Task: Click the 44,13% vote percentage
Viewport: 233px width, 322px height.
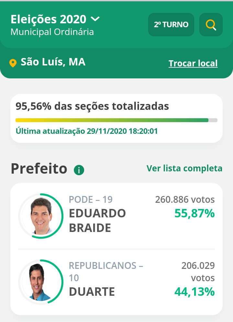Action: 194,292
